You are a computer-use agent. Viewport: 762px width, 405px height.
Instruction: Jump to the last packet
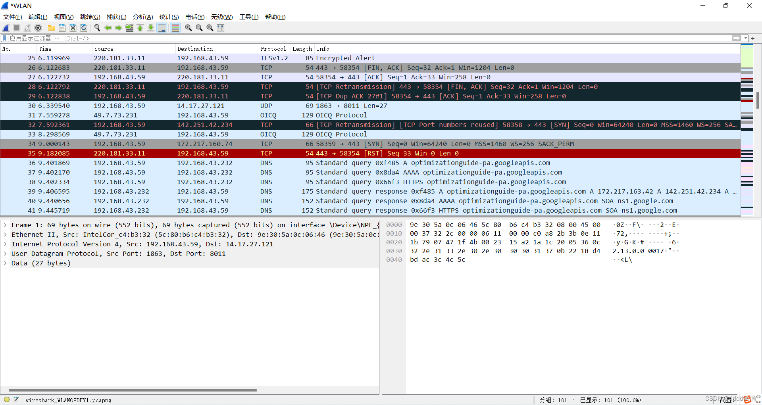[x=151, y=28]
